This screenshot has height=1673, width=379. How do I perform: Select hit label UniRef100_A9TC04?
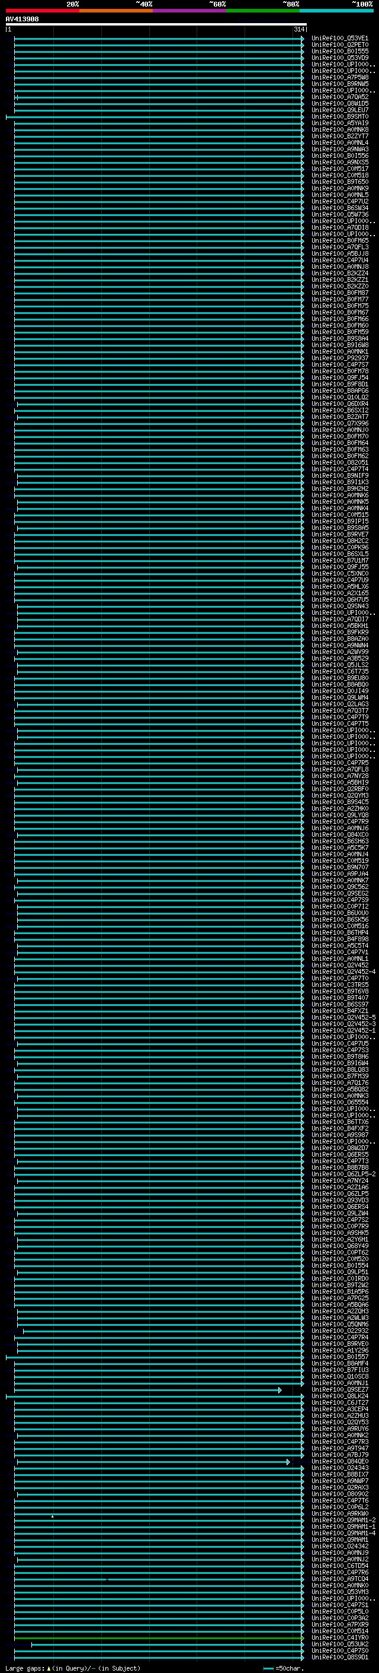pyautogui.click(x=340, y=1579)
